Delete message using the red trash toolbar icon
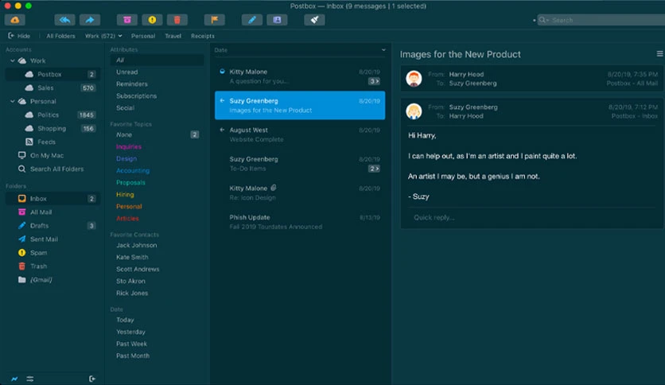 point(177,20)
